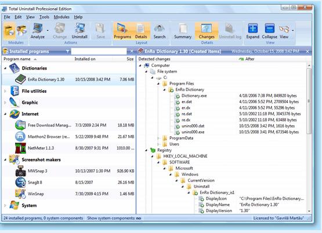Click the Uninstall toolbar icon
The height and width of the screenshot is (233, 322).
pyautogui.click(x=79, y=31)
